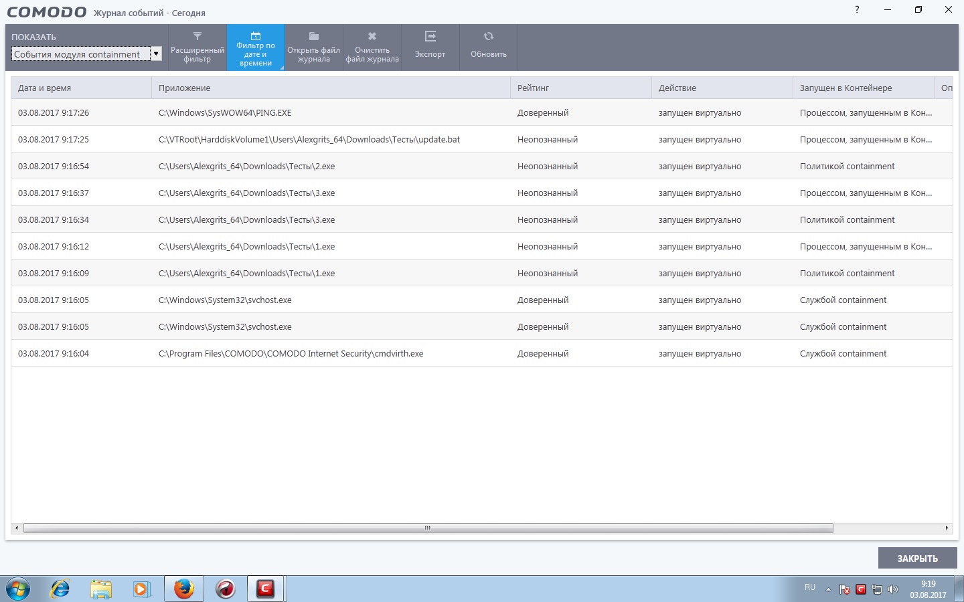Launch Firefox from the taskbar
964x602 pixels.
[x=183, y=589]
